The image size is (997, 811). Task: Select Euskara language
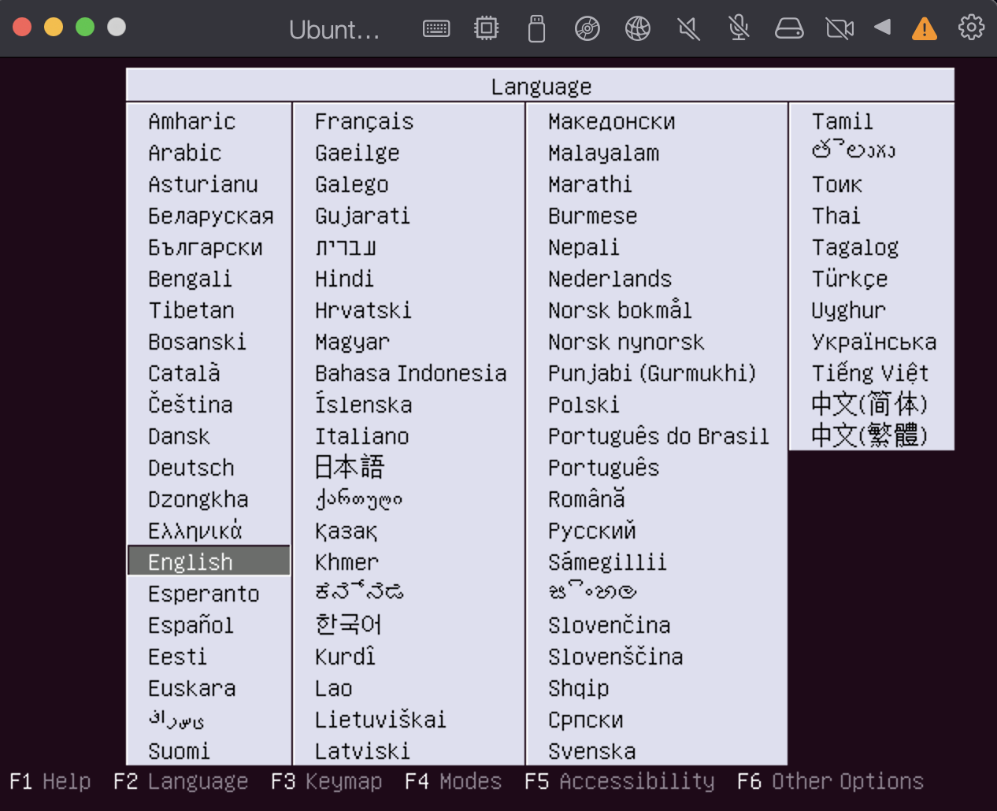coord(192,688)
